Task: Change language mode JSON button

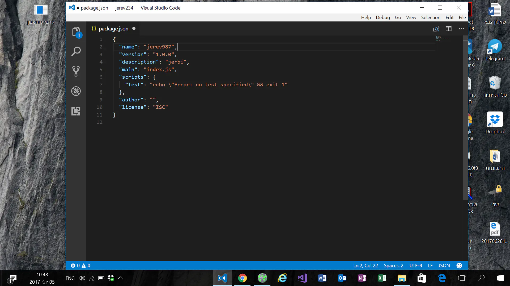Action: [444, 266]
